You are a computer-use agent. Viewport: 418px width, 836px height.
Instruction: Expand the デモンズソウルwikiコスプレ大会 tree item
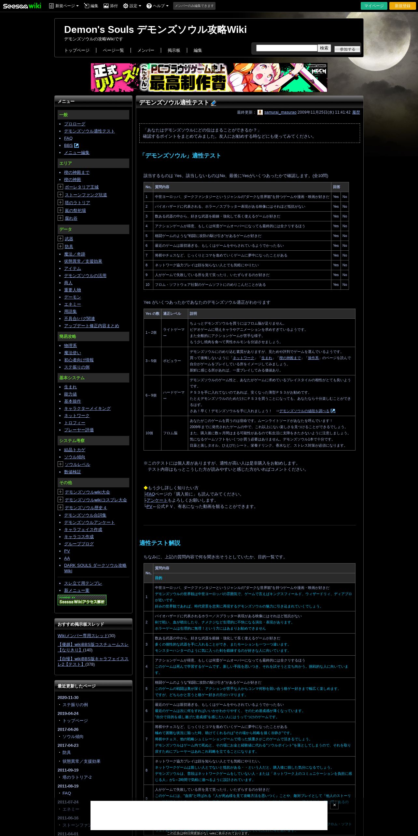(x=60, y=500)
